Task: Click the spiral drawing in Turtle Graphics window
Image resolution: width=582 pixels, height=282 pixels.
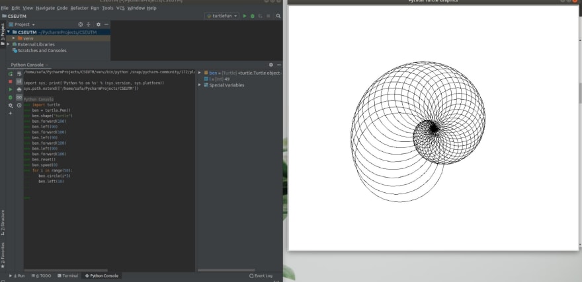Action: (417, 131)
